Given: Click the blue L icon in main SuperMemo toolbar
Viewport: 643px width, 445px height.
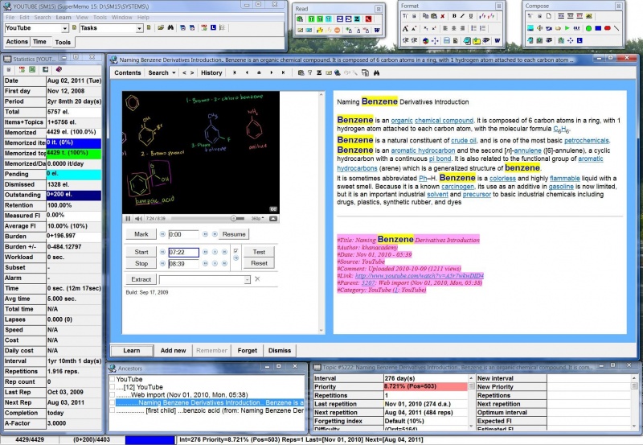Looking at the screenshot, I should pos(213,28).
